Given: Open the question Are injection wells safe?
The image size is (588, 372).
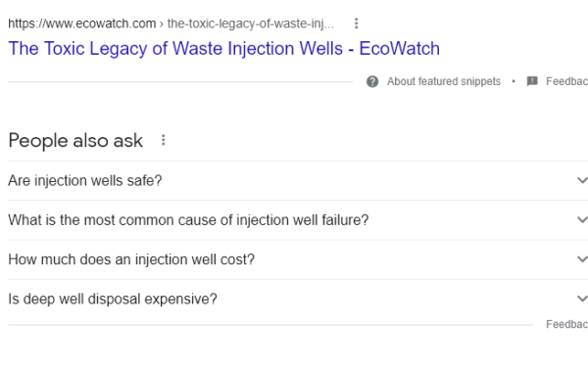Looking at the screenshot, I should 298,180.
